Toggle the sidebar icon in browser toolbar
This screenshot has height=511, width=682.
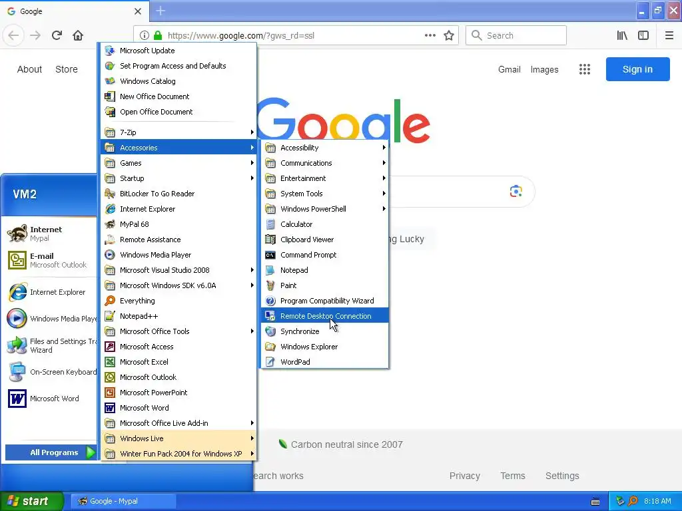643,36
